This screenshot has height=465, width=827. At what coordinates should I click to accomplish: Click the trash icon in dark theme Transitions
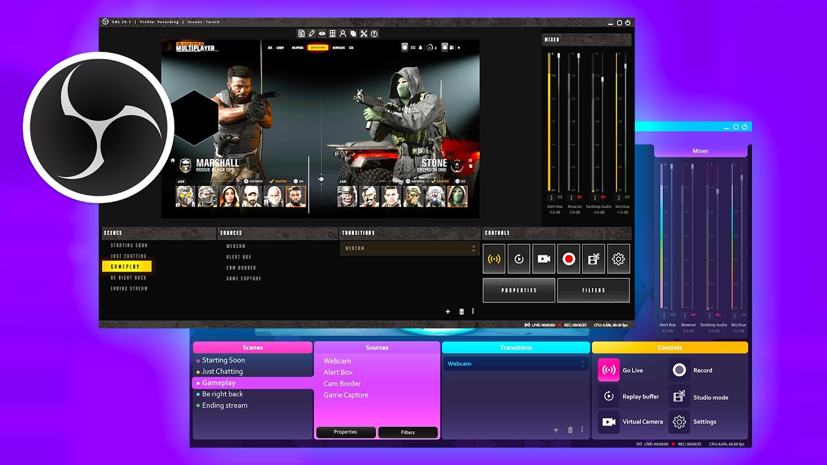point(461,311)
